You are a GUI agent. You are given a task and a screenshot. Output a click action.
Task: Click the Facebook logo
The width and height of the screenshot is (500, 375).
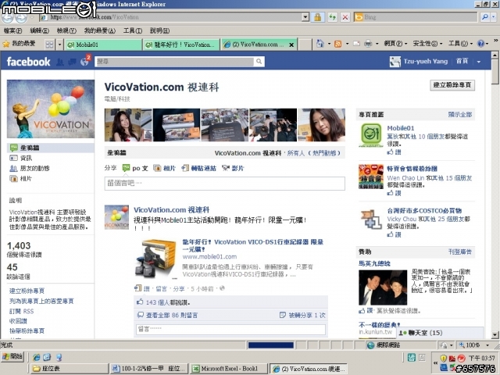(28, 62)
